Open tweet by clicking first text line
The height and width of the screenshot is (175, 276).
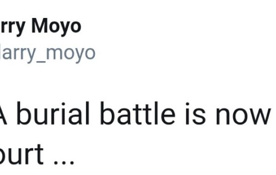(x=135, y=113)
